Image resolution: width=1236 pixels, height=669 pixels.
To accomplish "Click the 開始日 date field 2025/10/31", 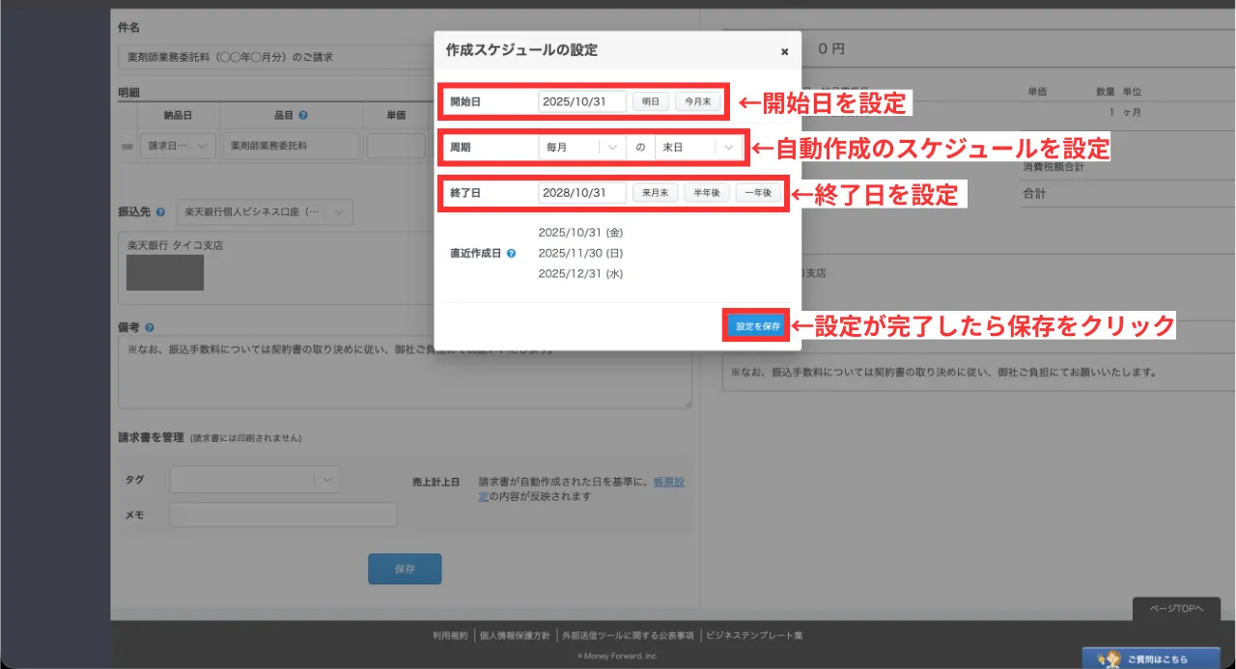I will click(582, 100).
